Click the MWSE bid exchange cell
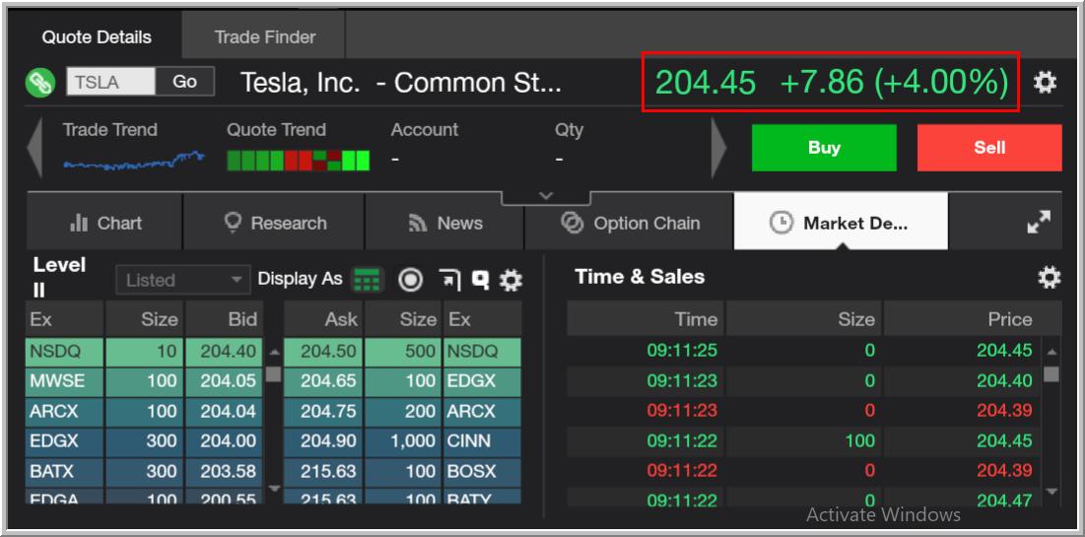 point(64,381)
